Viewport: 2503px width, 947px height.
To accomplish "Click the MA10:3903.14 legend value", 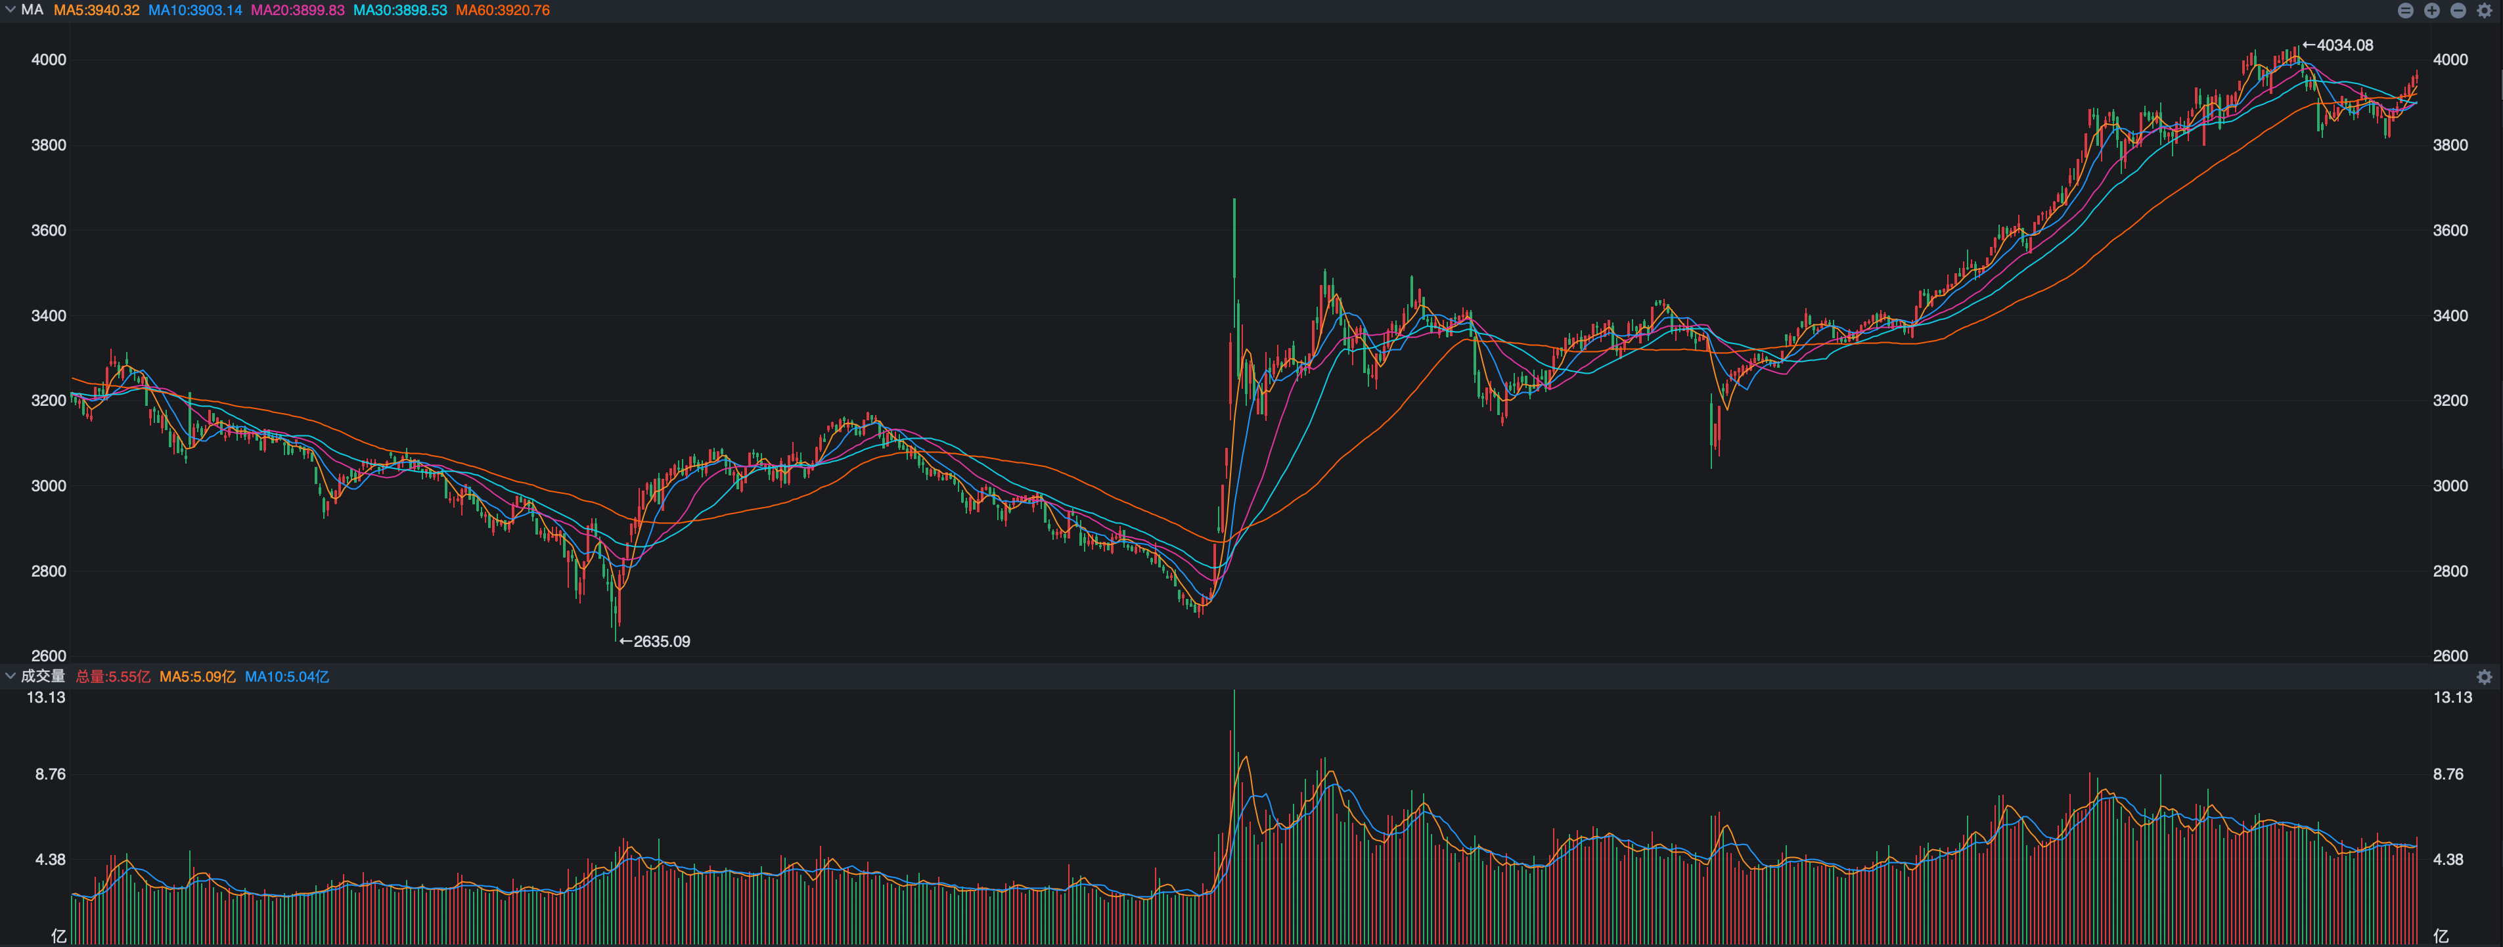I will [x=194, y=11].
